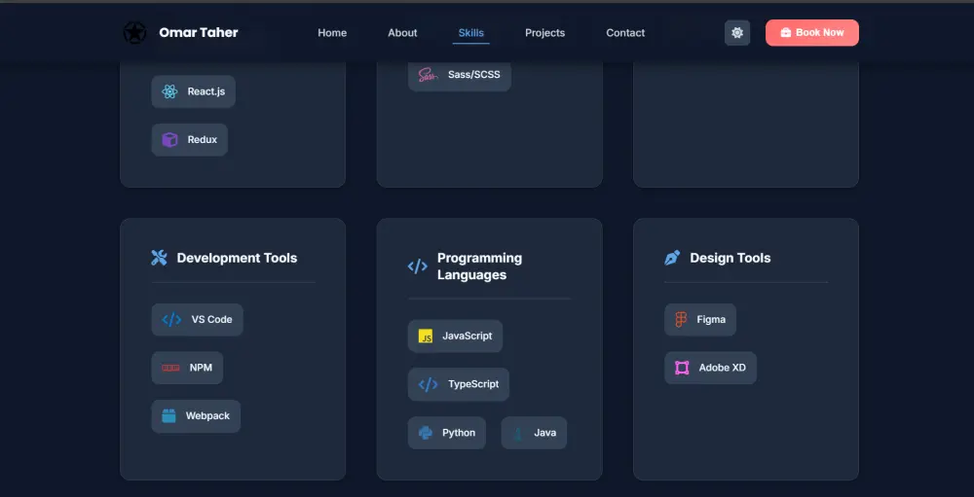Image resolution: width=974 pixels, height=497 pixels.
Task: Click the Programming Languages heading
Action: tap(479, 266)
